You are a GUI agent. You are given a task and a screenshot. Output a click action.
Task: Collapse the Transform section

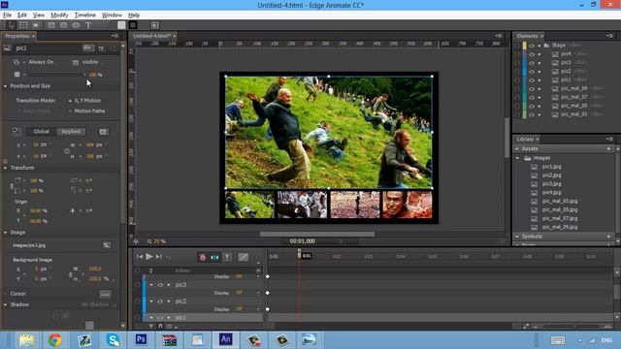coord(6,168)
